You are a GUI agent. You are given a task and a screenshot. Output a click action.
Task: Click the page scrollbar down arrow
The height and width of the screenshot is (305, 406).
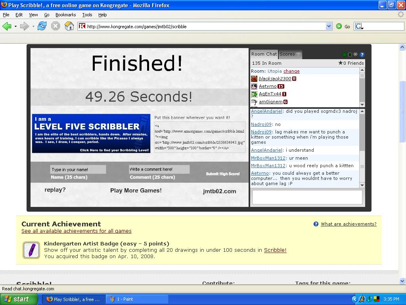pos(402,281)
